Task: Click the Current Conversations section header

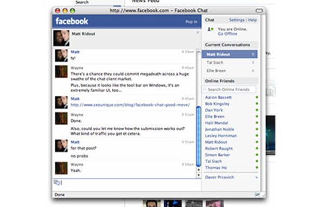Action: [x=230, y=45]
